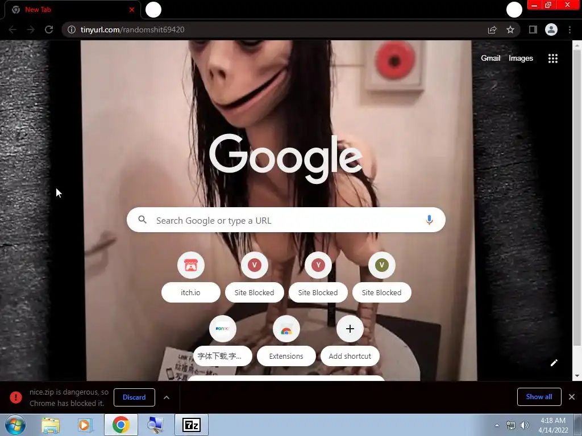This screenshot has width=582, height=436.
Task: Share this page using the share icon
Action: (492, 30)
